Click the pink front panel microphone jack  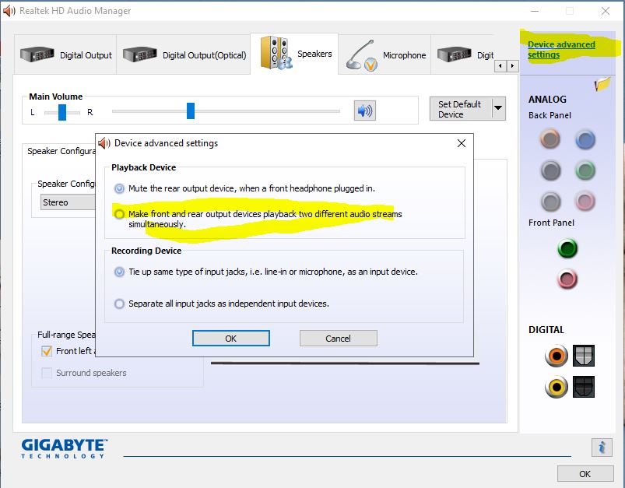(567, 279)
